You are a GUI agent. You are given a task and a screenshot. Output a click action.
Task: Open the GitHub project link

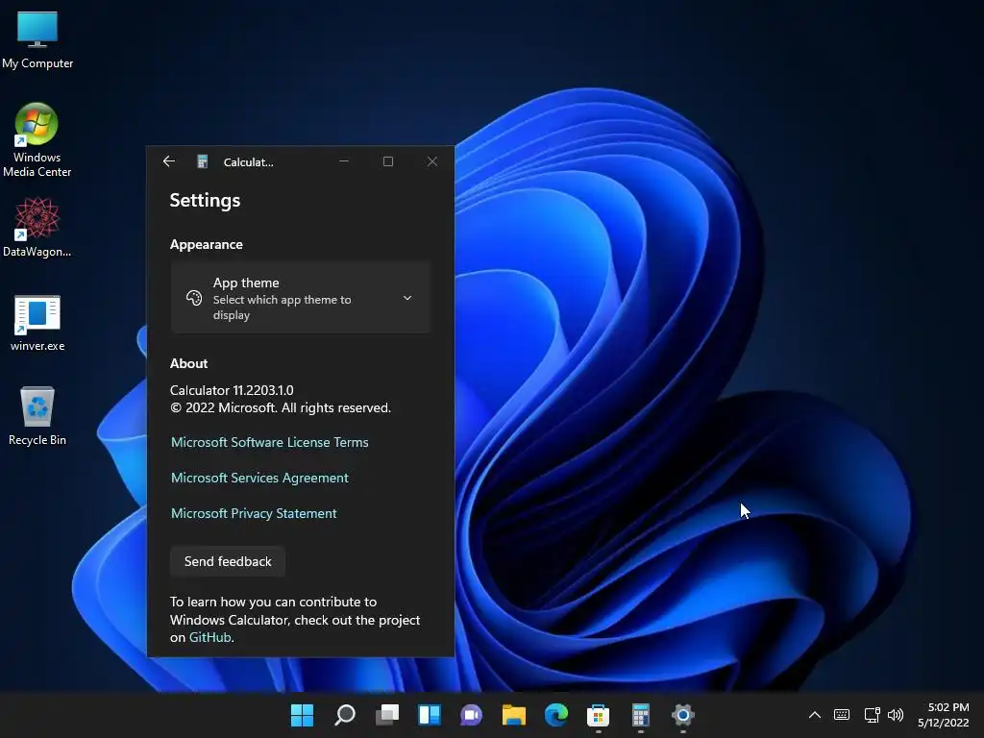(210, 637)
